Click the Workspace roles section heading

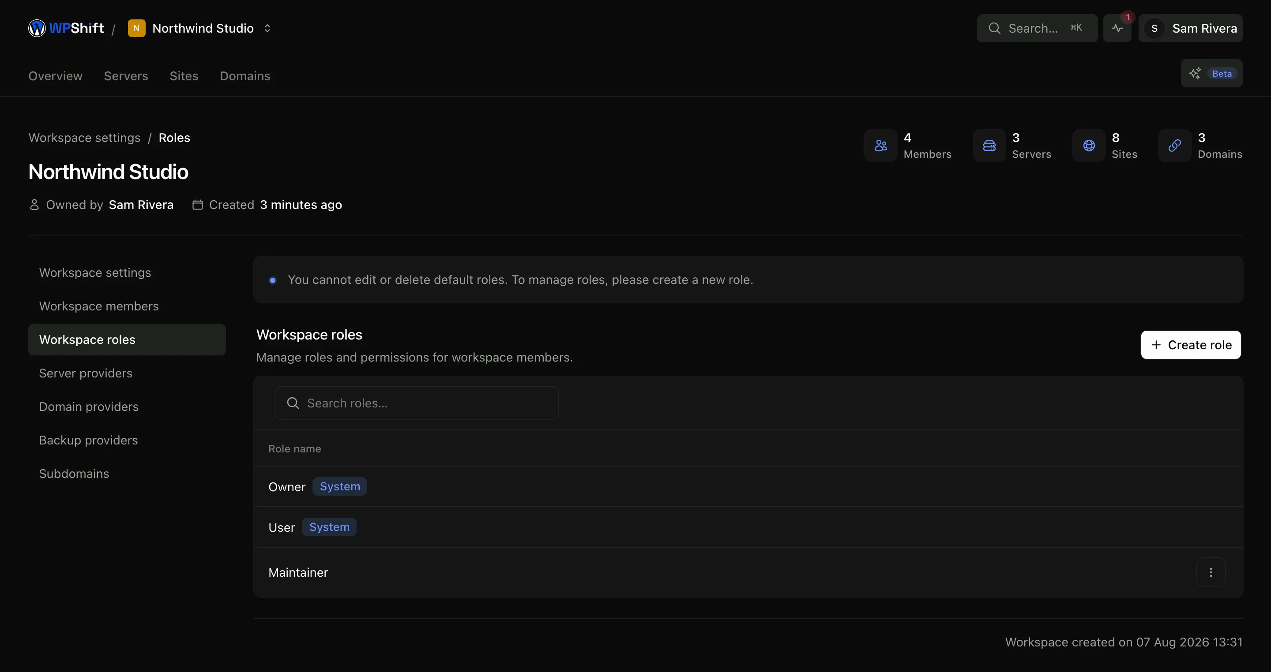click(x=309, y=335)
